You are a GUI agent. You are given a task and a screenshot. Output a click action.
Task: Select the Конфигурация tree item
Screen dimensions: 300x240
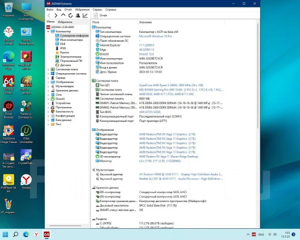[63, 116]
